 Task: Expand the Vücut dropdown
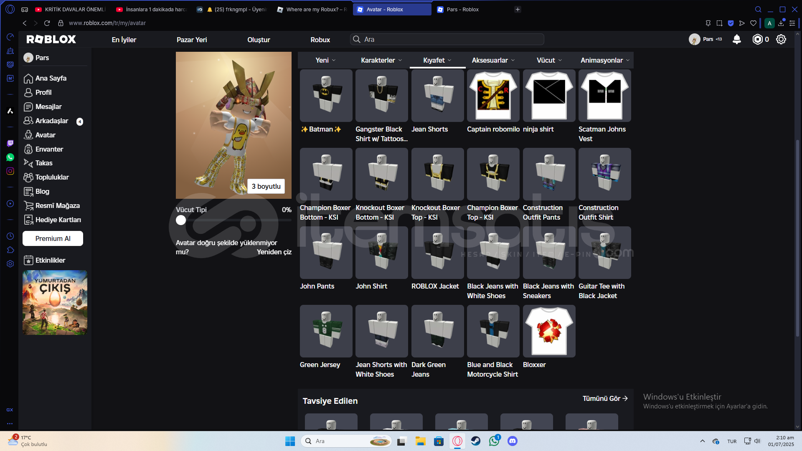[x=549, y=60]
